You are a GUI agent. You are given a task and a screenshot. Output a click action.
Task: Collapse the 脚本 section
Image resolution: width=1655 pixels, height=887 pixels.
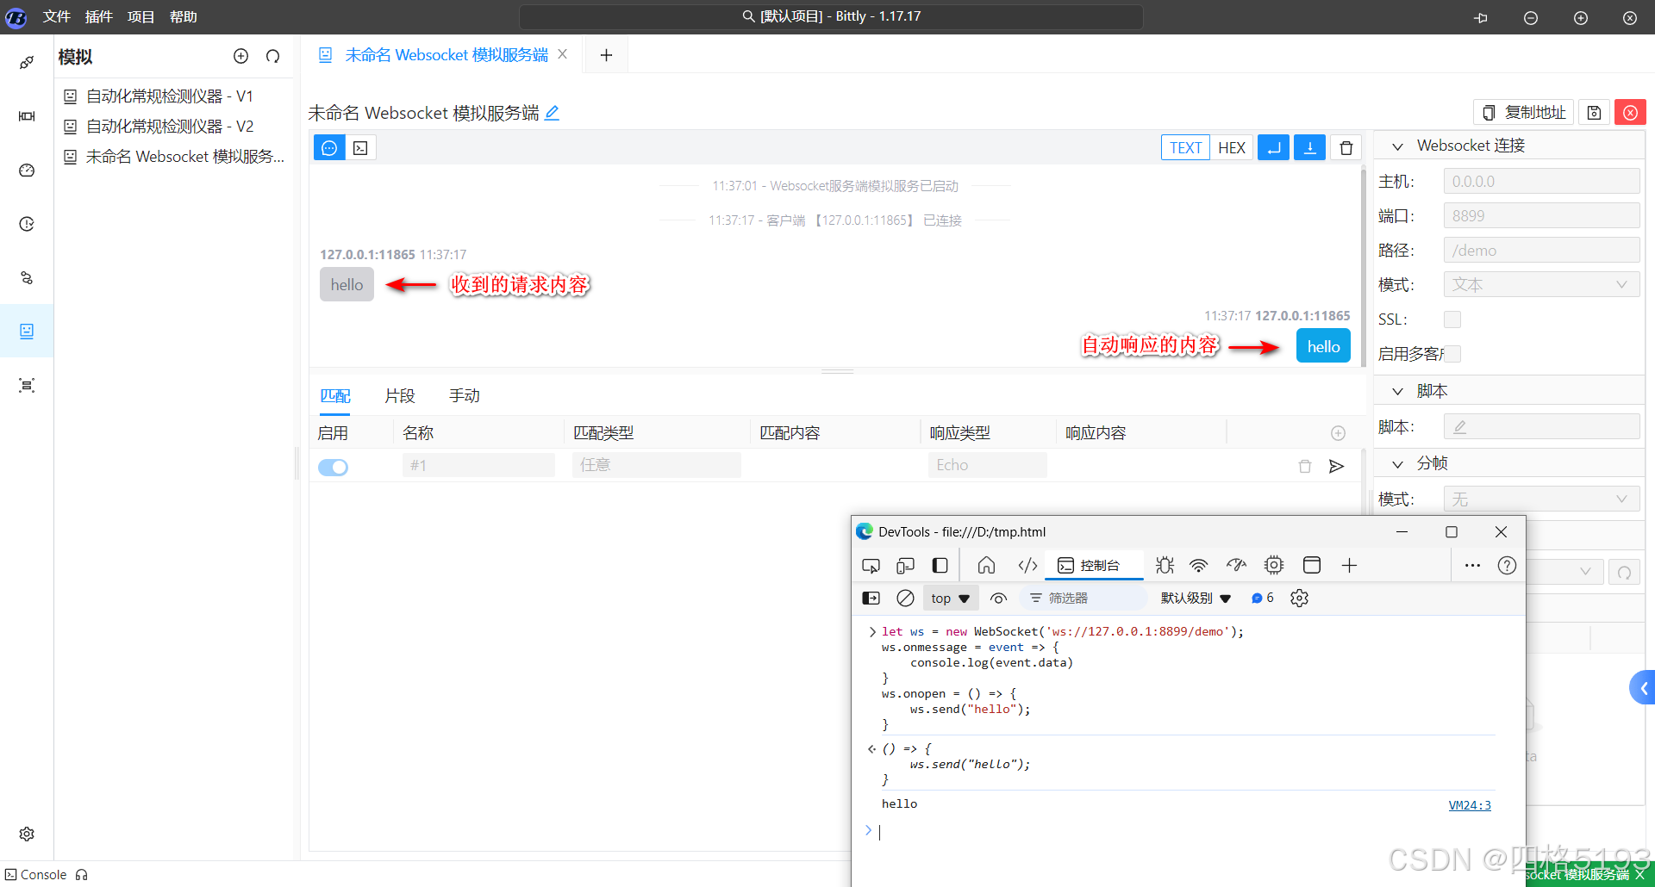(1397, 391)
